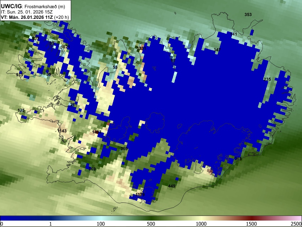
Task: Click the map value 1331
Action: point(141,48)
